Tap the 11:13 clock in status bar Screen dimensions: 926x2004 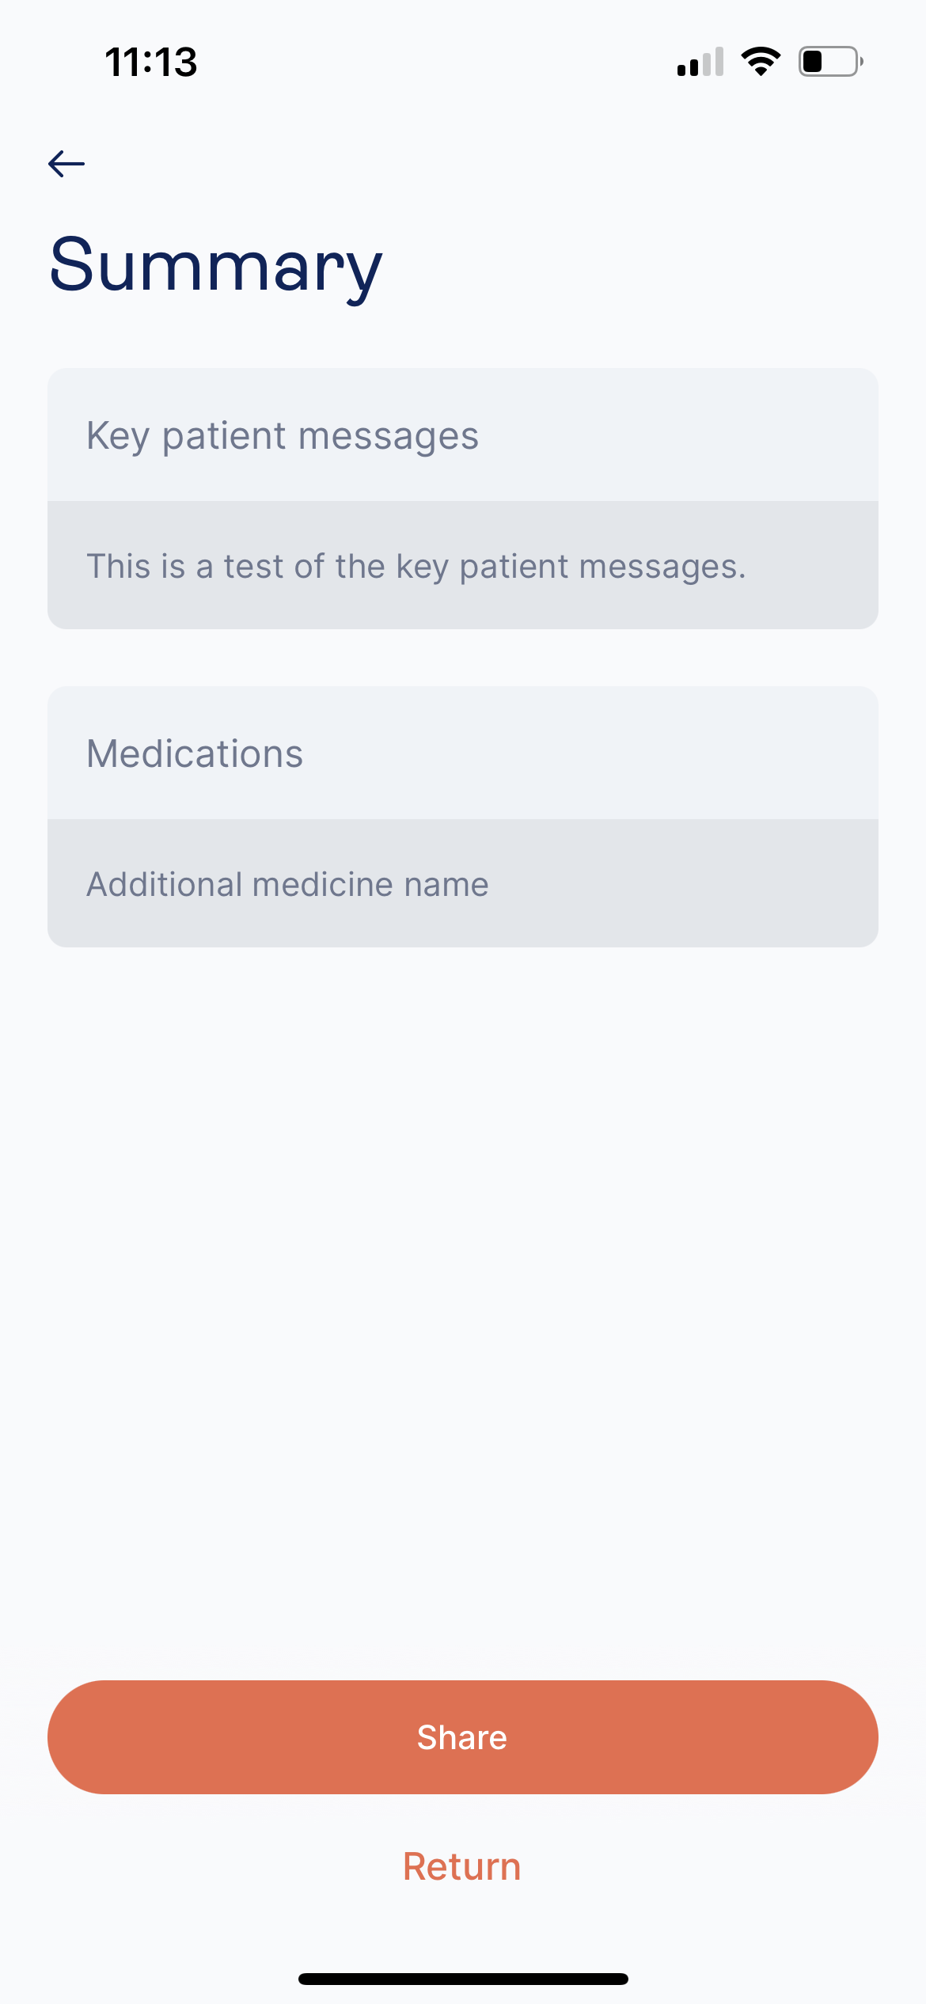pos(151,62)
